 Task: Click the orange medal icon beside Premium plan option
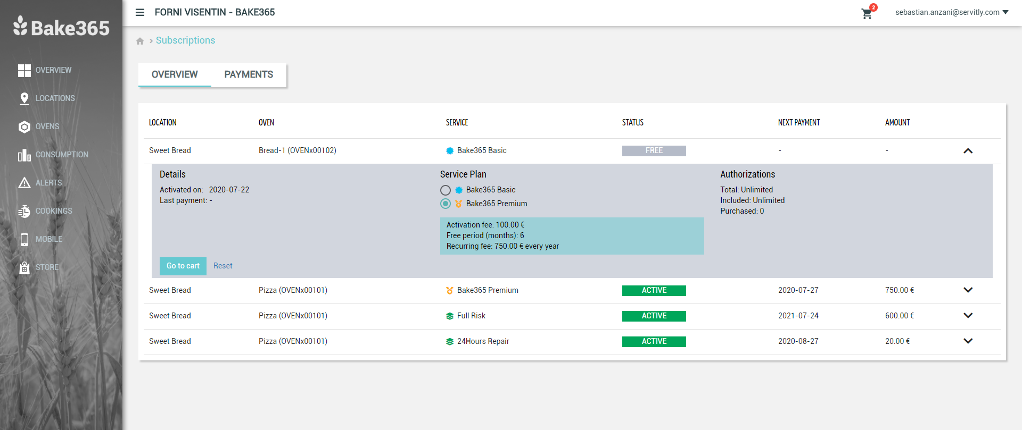(x=459, y=204)
